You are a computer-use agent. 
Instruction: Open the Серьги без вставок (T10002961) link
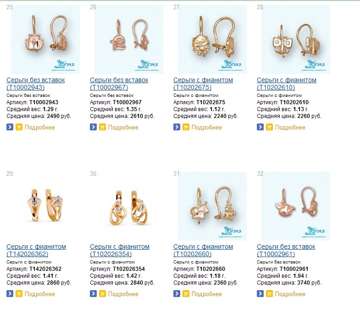286,250
